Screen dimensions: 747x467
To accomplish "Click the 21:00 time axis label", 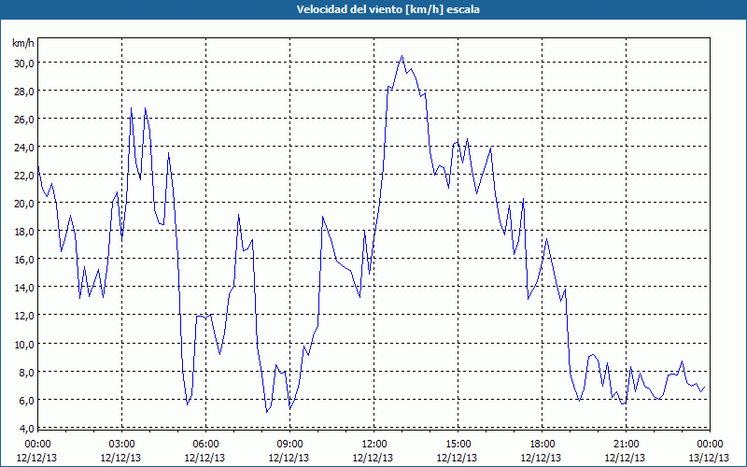I will pos(626,444).
